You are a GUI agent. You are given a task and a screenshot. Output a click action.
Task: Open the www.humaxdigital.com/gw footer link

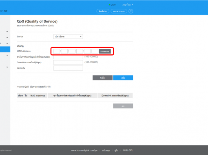84,150
